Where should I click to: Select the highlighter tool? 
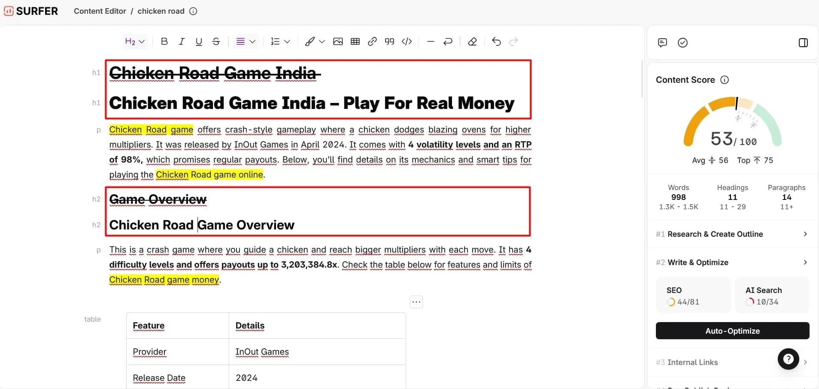point(309,42)
